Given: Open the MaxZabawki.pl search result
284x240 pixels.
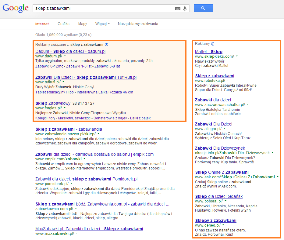Looking at the screenshot, I should (x=89, y=229).
